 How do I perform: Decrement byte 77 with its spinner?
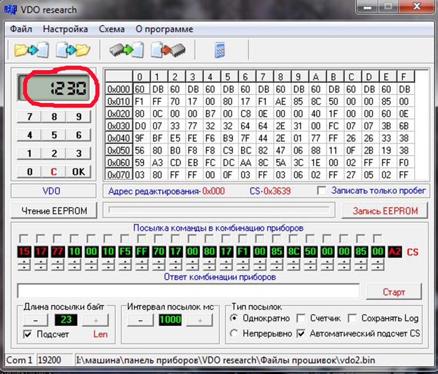[x=57, y=267]
